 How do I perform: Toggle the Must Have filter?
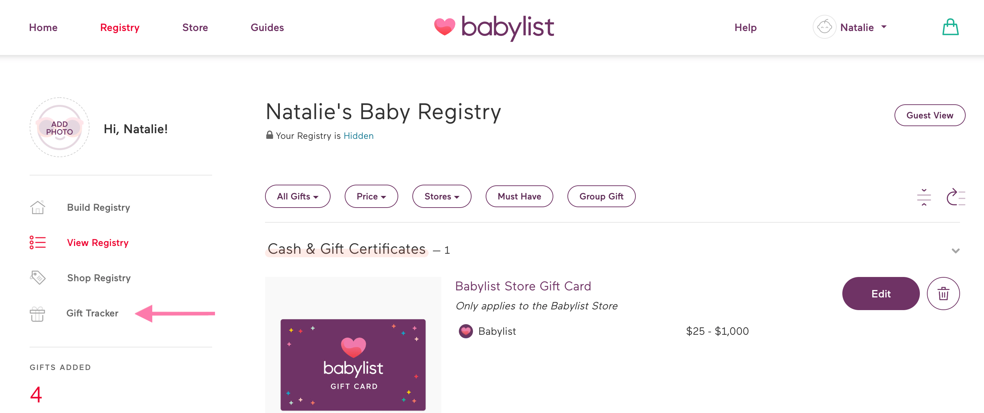pos(519,196)
